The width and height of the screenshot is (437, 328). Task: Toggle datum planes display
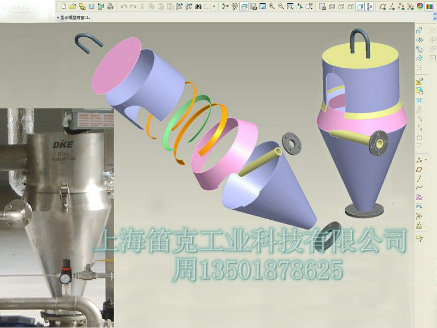coord(383,7)
